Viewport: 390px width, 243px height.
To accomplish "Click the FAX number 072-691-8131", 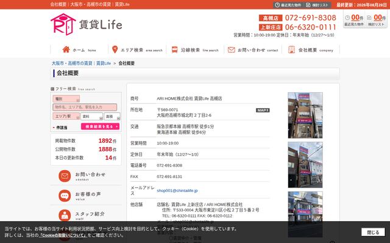I will pos(169,177).
